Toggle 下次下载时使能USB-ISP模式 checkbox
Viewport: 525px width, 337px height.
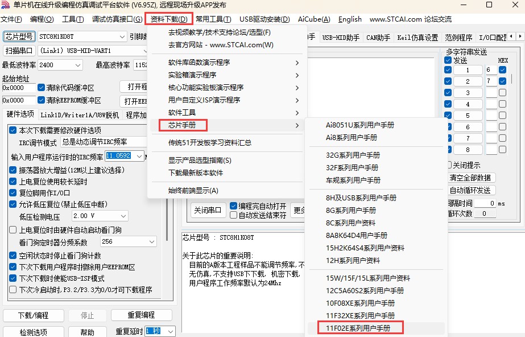pos(13,278)
